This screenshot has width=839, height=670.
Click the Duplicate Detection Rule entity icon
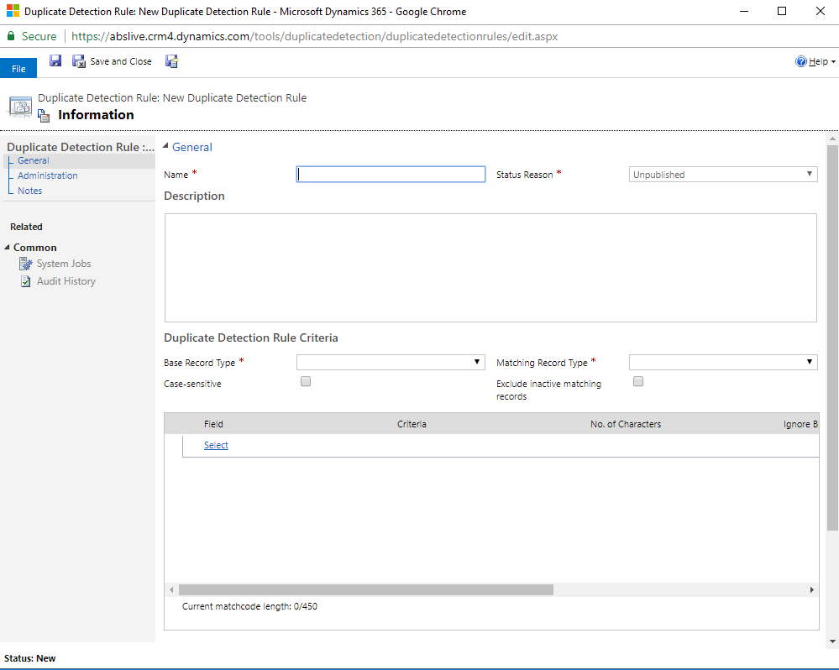click(20, 107)
